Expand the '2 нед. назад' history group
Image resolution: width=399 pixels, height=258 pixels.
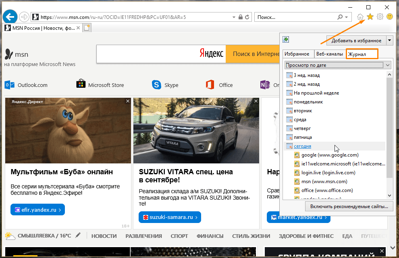[307, 84]
